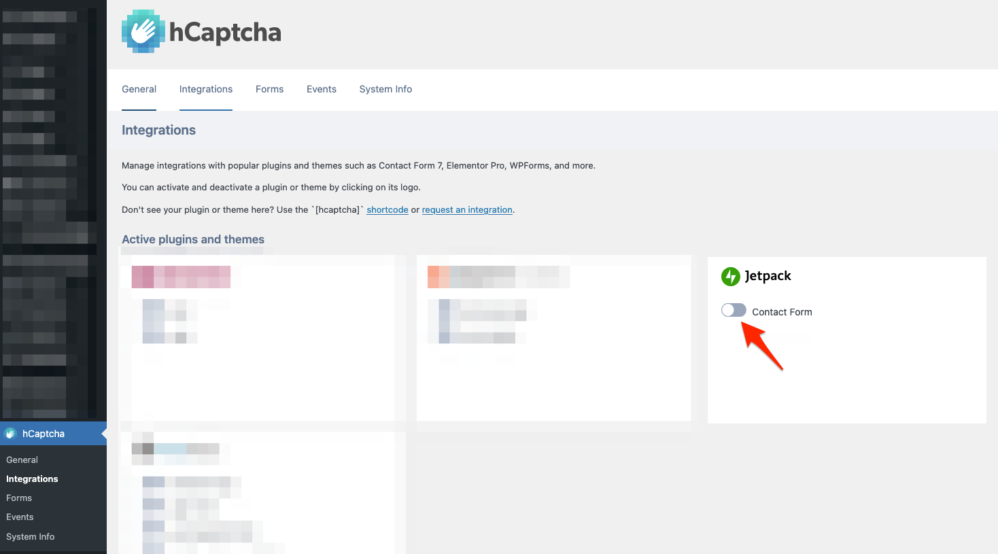Open Forms in the sidebar submenu

click(x=19, y=498)
